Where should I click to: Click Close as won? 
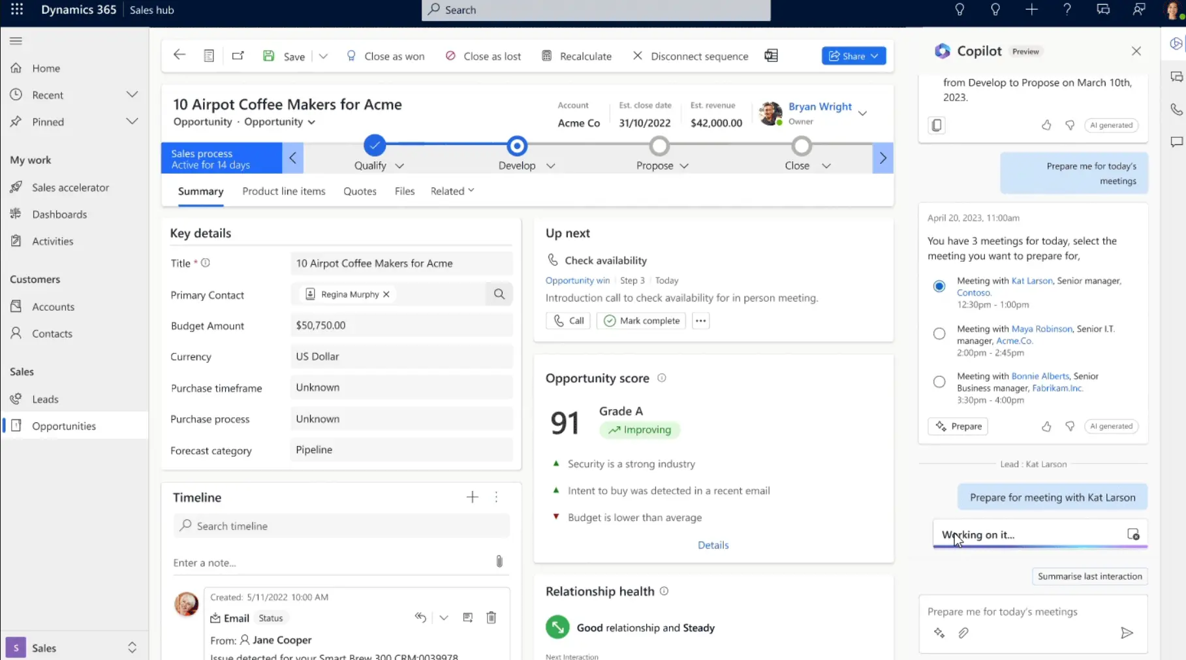tap(386, 56)
